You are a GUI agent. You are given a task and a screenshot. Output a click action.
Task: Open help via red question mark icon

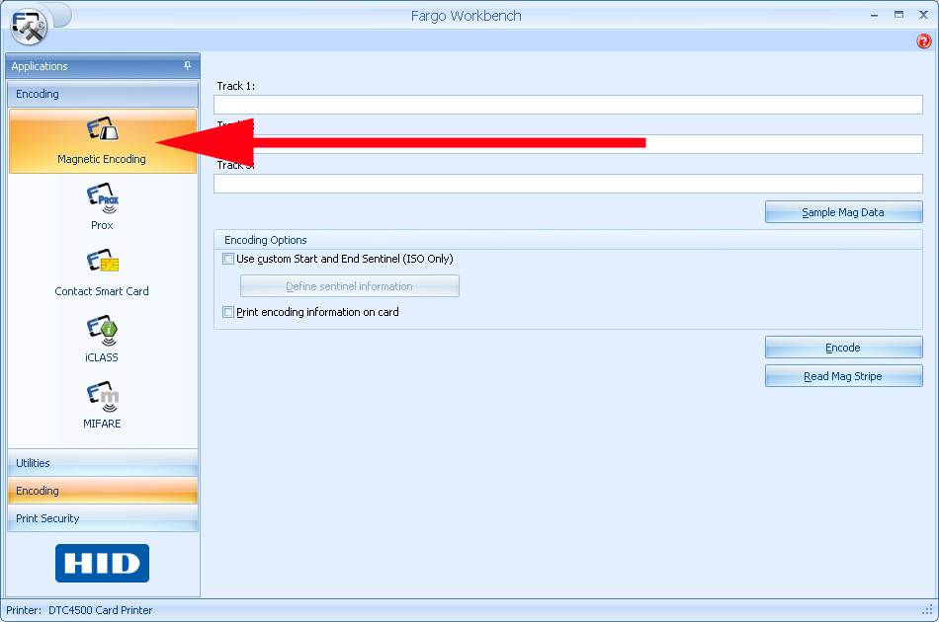click(924, 41)
